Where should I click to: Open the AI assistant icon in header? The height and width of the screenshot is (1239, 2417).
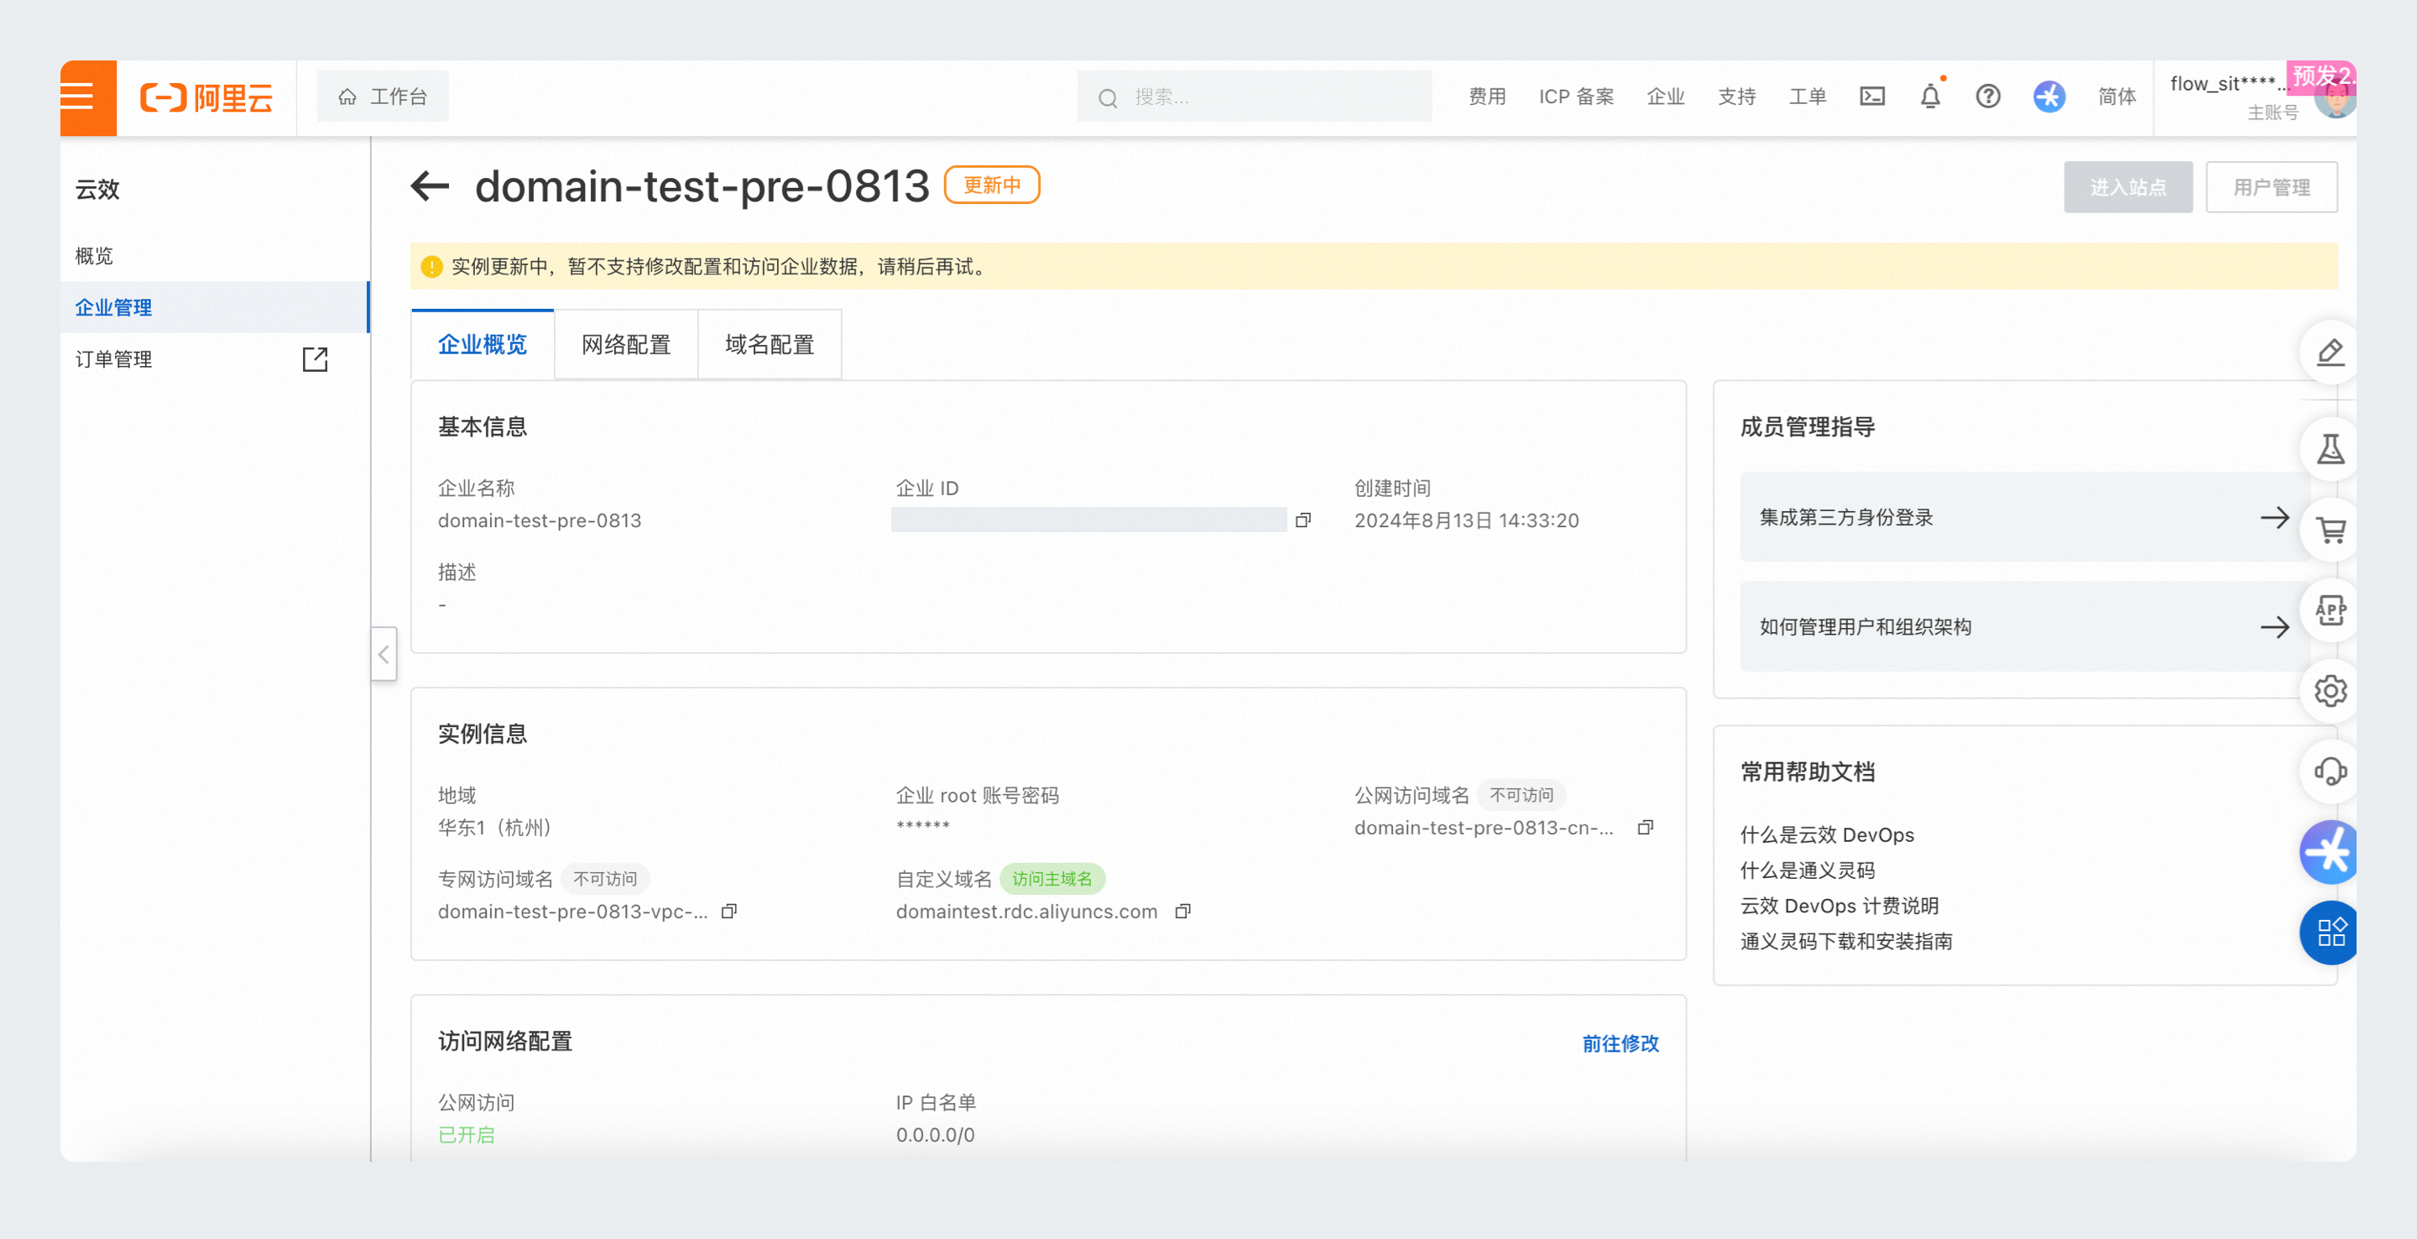2049,97
